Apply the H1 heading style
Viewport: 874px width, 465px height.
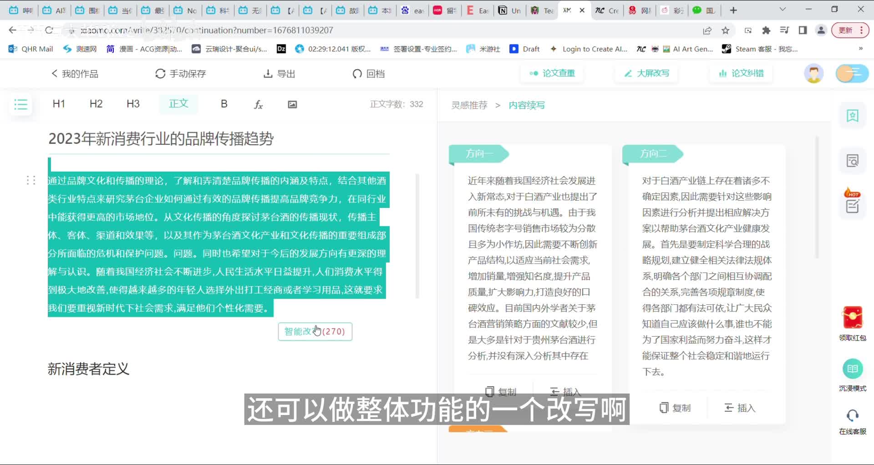point(59,104)
